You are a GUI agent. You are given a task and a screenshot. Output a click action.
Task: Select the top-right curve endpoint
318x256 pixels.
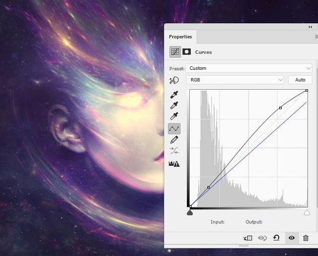tap(307, 90)
